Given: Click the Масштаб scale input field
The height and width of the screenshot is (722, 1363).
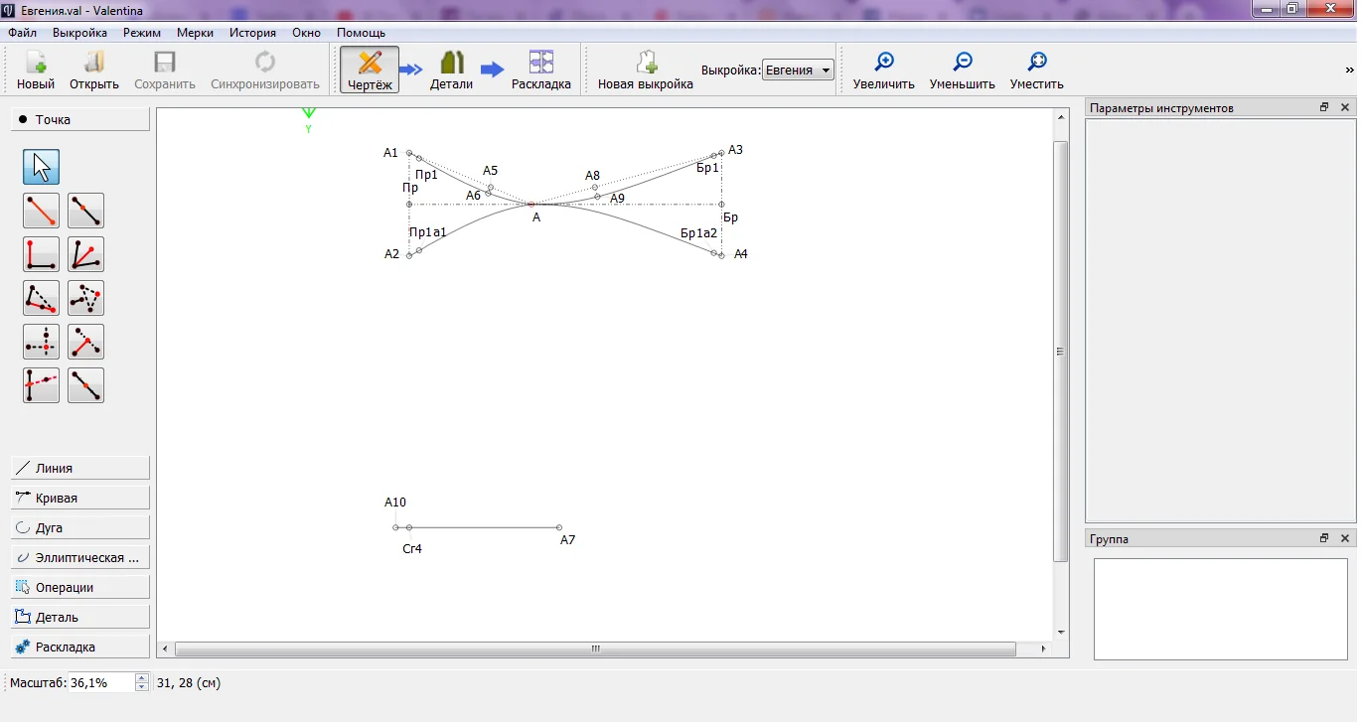Looking at the screenshot, I should click(99, 682).
